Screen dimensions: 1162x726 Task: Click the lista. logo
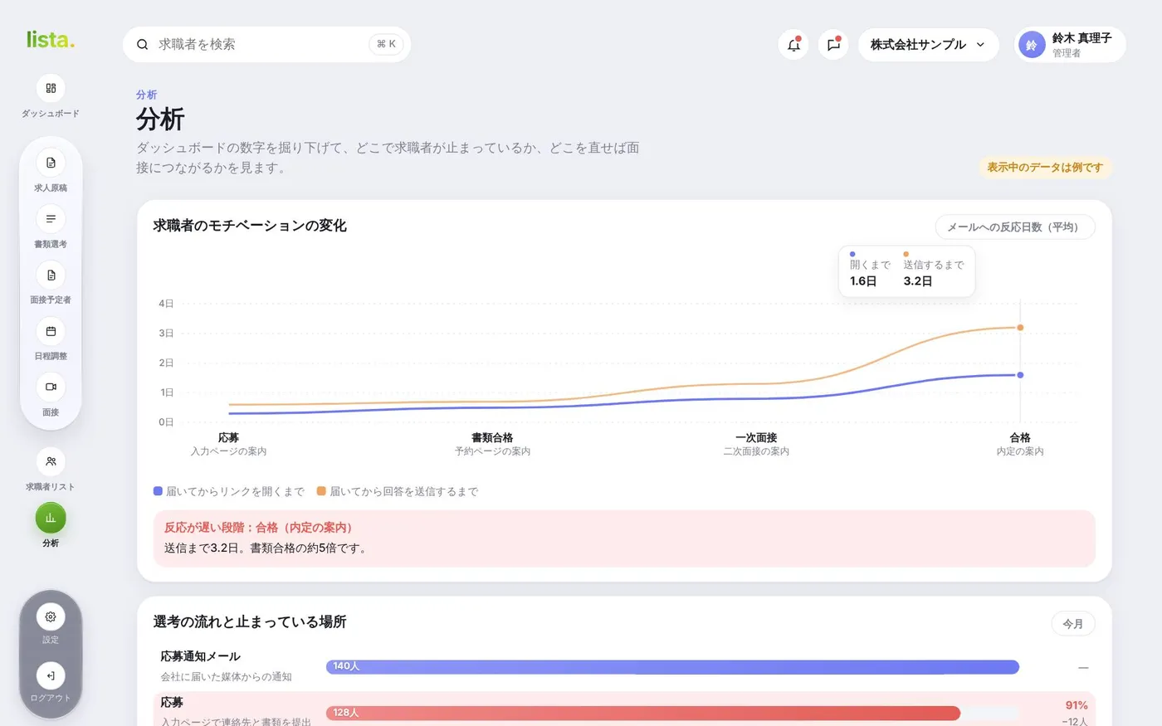pos(51,39)
